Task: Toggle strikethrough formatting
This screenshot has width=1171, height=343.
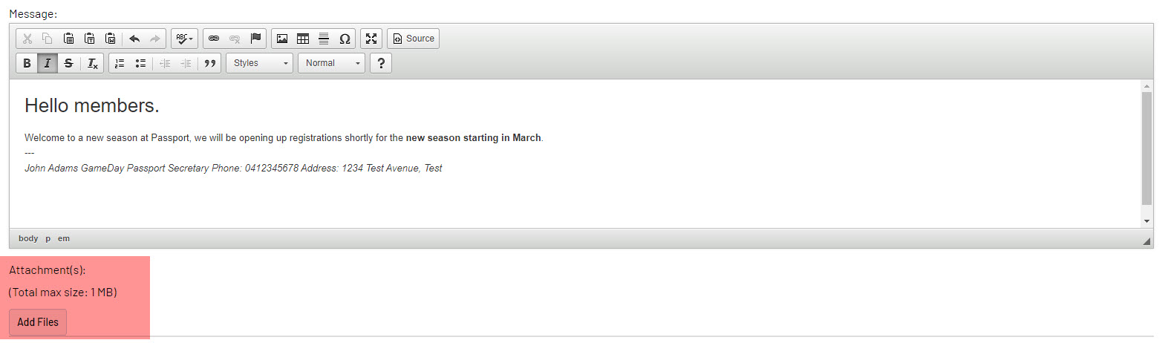Action: [68, 63]
